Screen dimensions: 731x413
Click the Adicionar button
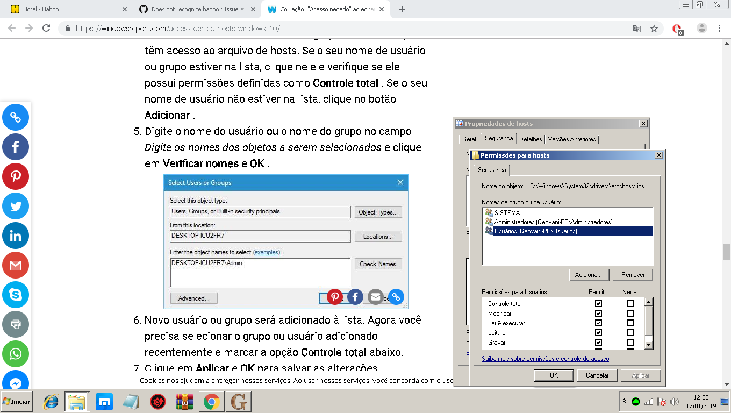coord(589,274)
